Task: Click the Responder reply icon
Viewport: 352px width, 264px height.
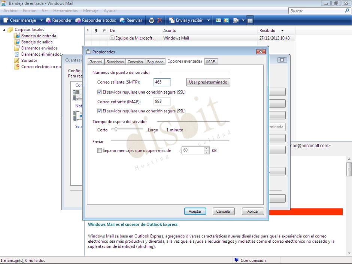Action: 48,20
